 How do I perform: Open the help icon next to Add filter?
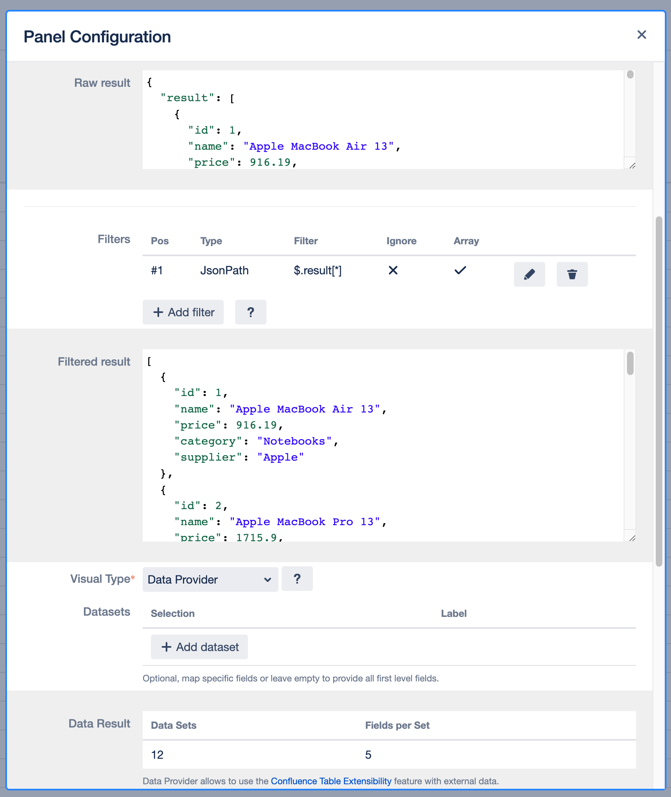coord(251,312)
